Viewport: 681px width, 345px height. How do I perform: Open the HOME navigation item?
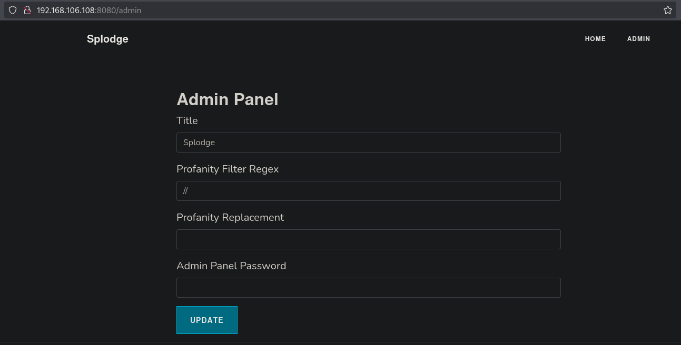coord(595,39)
